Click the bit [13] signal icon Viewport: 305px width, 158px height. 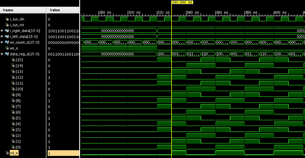coord(13,71)
